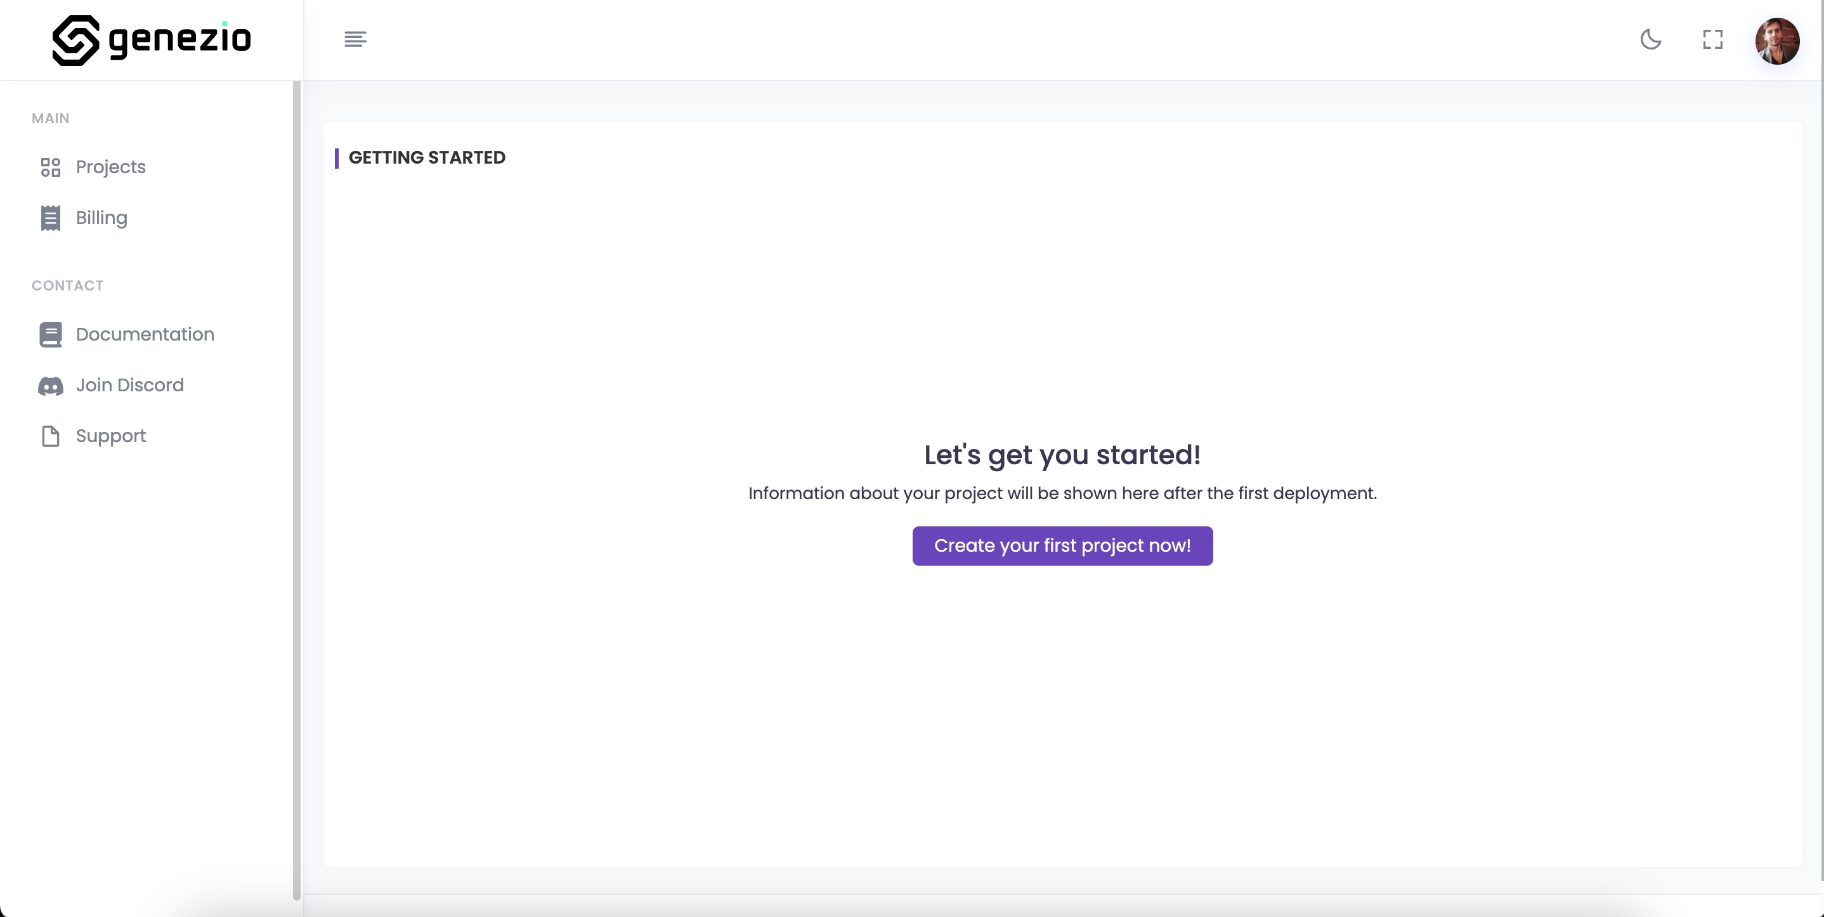
Task: Click the Let's get you started! title
Action: pos(1062,455)
